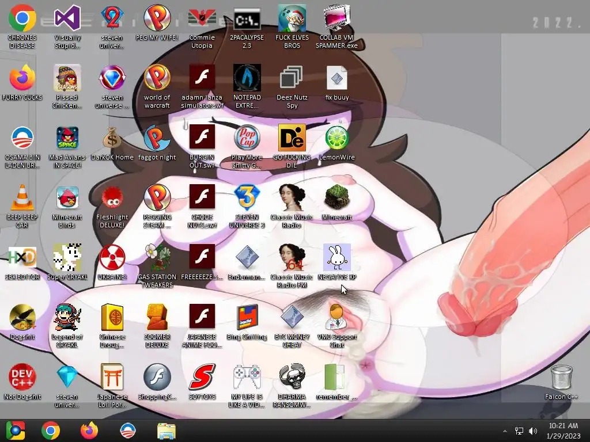The image size is (590, 442).
Task: Open the volume speaker tray icon
Action: point(533,431)
